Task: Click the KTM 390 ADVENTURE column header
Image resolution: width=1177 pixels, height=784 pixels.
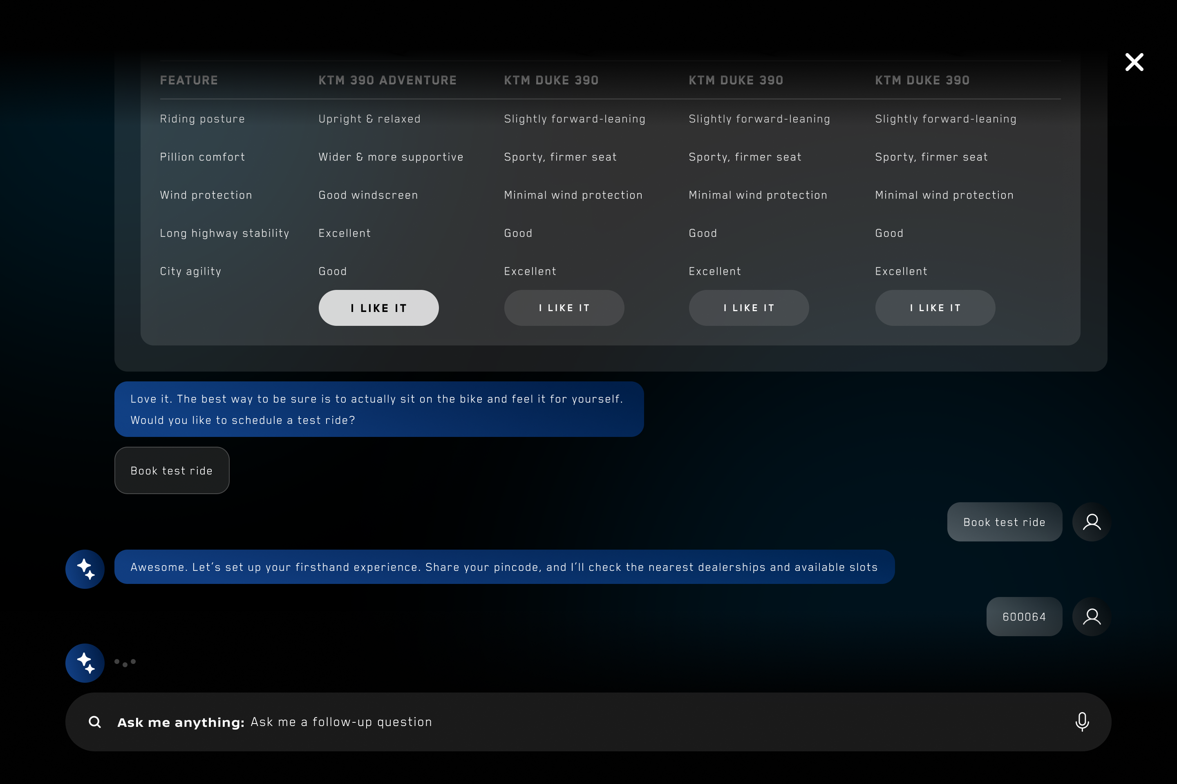Action: (x=387, y=80)
